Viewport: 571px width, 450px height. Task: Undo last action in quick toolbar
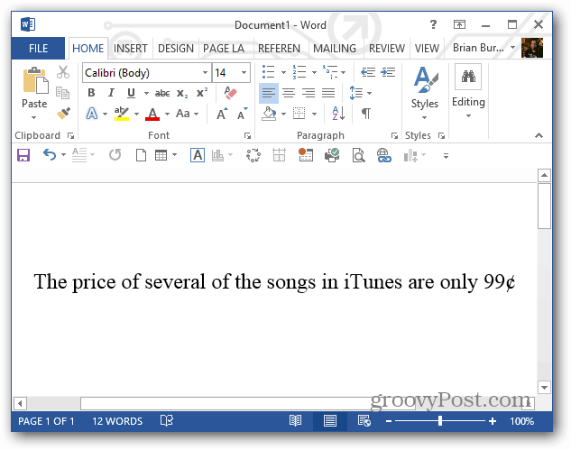coord(50,155)
